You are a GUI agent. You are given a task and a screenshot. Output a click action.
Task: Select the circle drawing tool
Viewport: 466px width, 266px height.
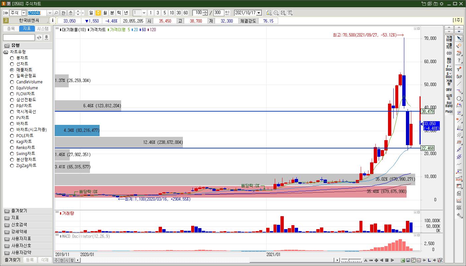(459, 98)
